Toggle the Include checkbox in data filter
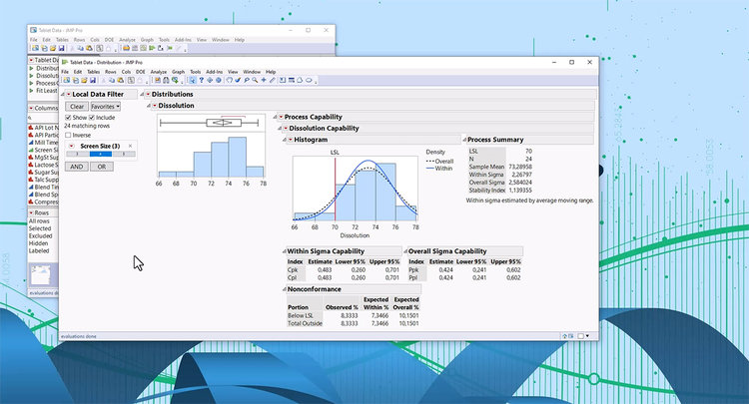 pos(92,118)
